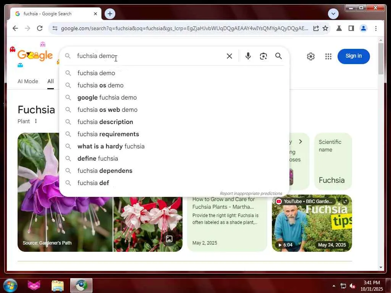Open Windows Explorer from taskbar
Image resolution: width=391 pixels, height=293 pixels.
pos(57,285)
